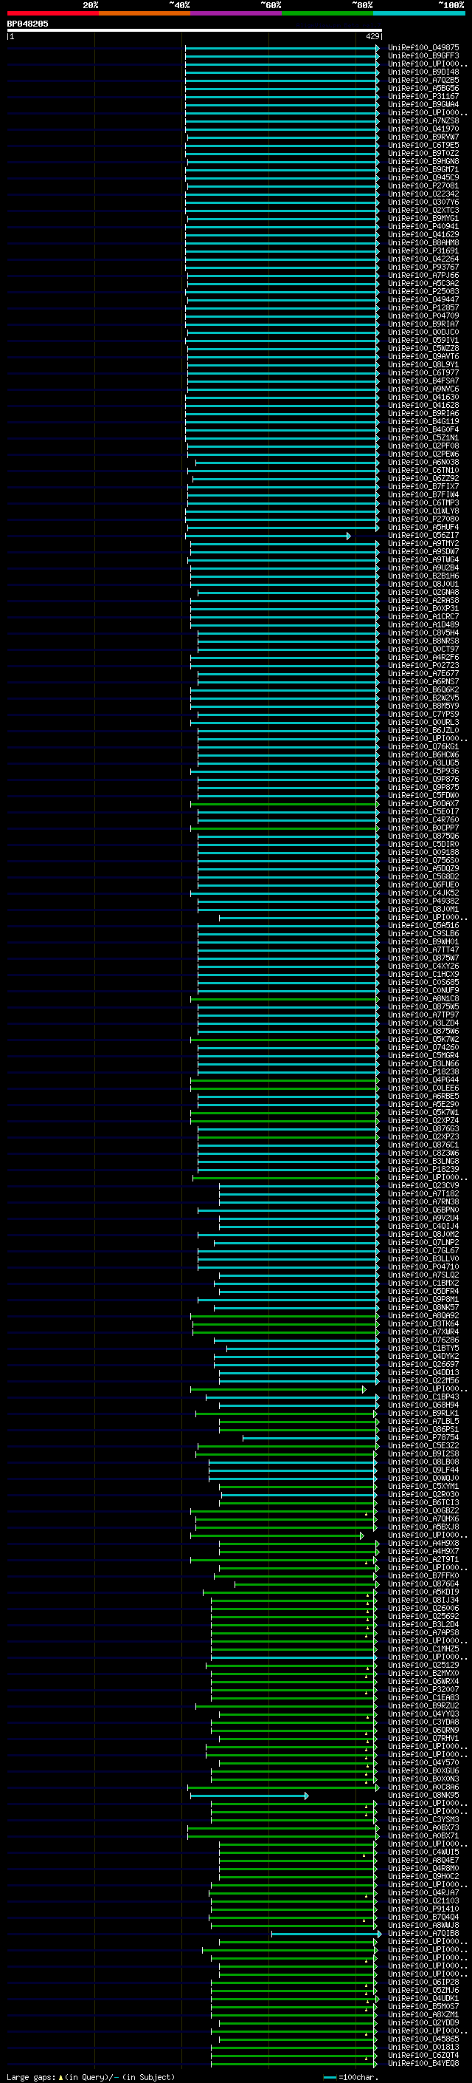Click the green ~80% identity legend segment

coord(327,13)
